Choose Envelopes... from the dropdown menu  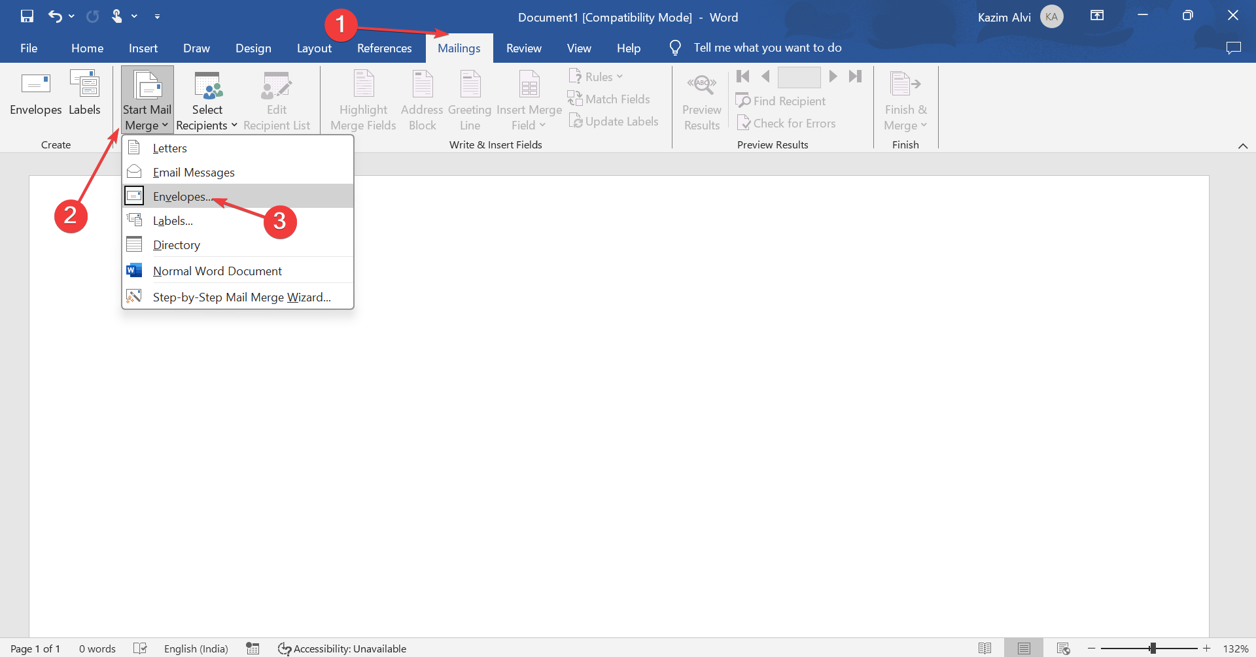click(237, 196)
